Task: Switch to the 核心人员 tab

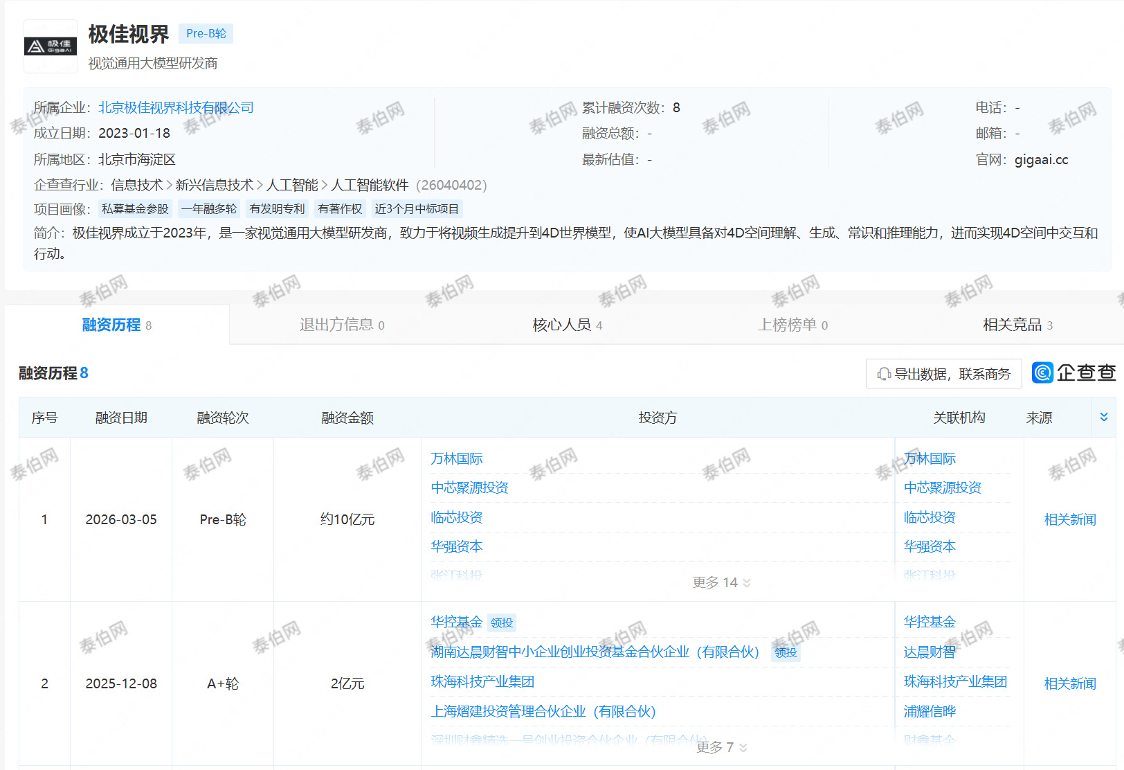Action: point(567,325)
